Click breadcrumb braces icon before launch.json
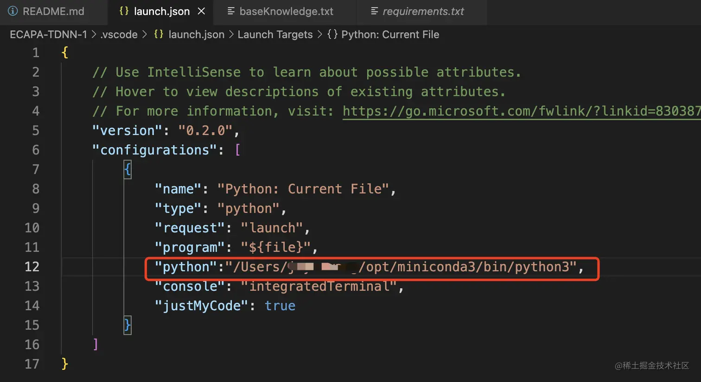The width and height of the screenshot is (701, 382). coord(159,34)
